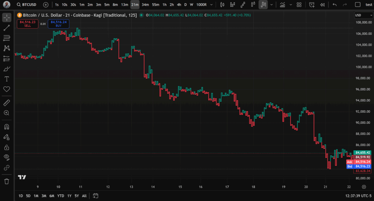Select the YTD date range
This screenshot has width=374, height=201.
click(x=61, y=196)
